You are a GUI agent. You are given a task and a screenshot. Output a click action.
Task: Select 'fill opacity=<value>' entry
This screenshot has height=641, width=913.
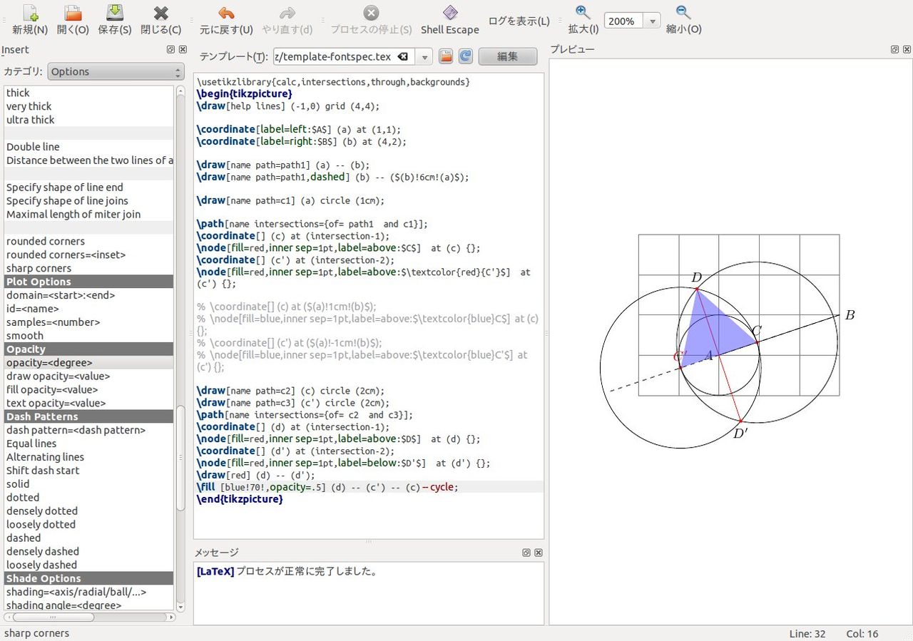tap(88, 390)
